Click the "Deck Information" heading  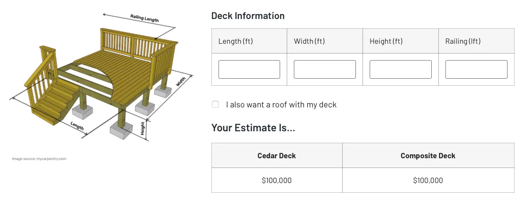click(x=248, y=16)
